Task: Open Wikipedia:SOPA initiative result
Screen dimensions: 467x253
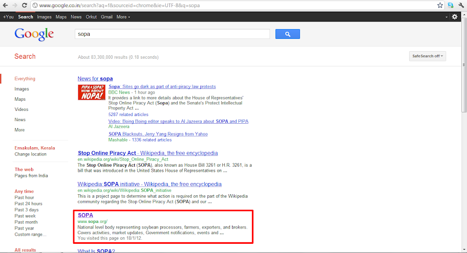Action: [x=150, y=185]
